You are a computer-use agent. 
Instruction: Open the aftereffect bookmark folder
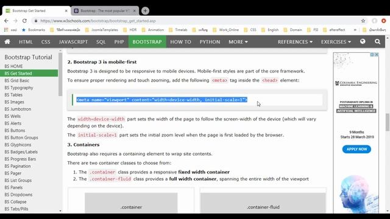pos(334,30)
